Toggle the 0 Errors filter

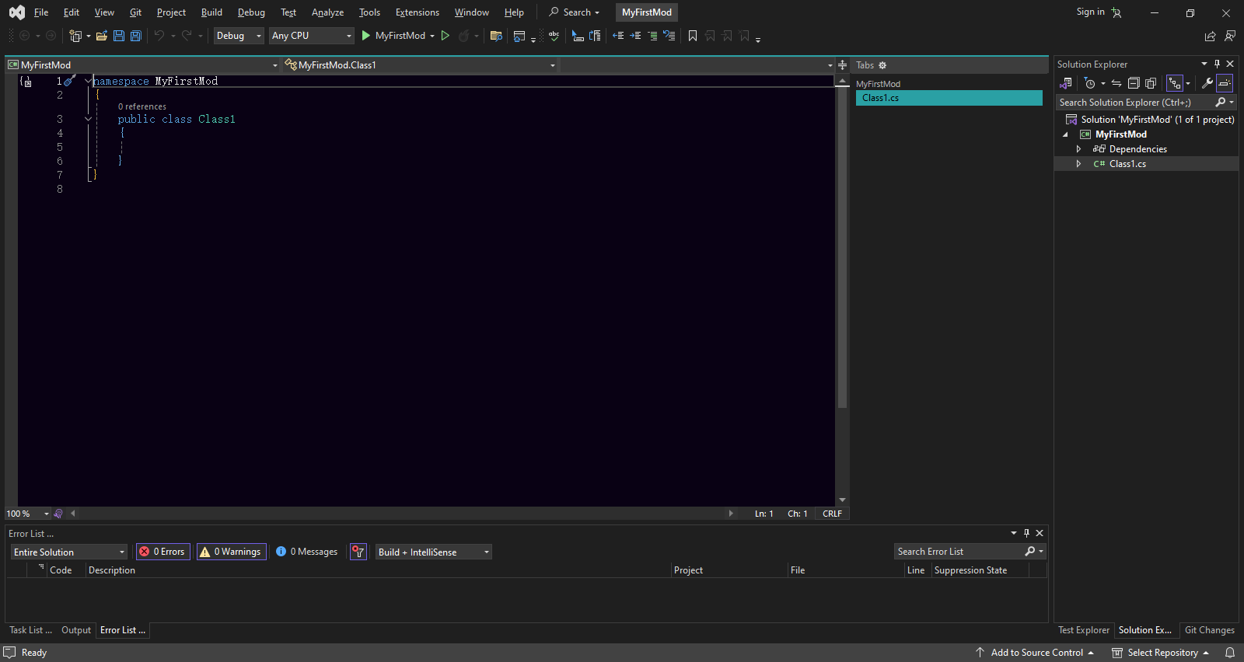(x=163, y=552)
